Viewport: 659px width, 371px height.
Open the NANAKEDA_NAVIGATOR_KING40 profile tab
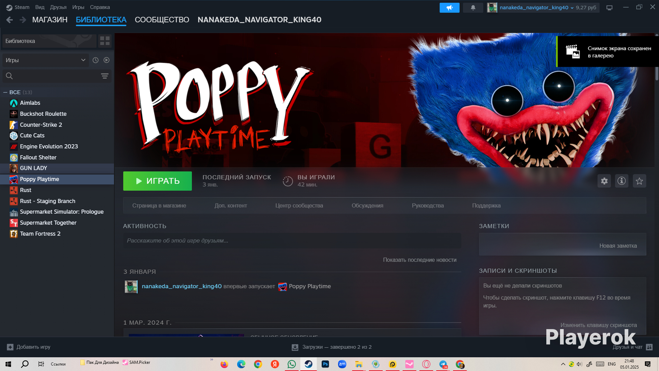click(x=259, y=20)
